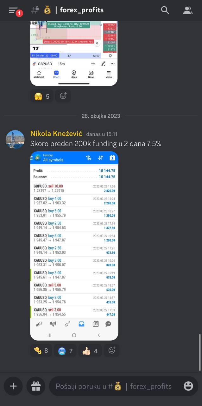Open Nikola Knežević's username profile
Image resolution: width=202 pixels, height=406 pixels.
(x=56, y=134)
